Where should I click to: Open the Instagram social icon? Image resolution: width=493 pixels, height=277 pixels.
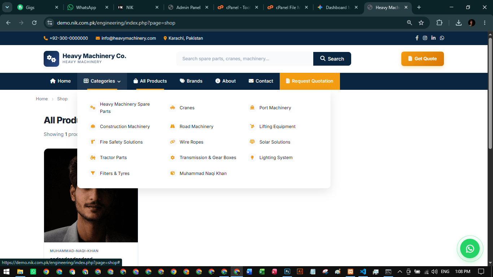(425, 38)
